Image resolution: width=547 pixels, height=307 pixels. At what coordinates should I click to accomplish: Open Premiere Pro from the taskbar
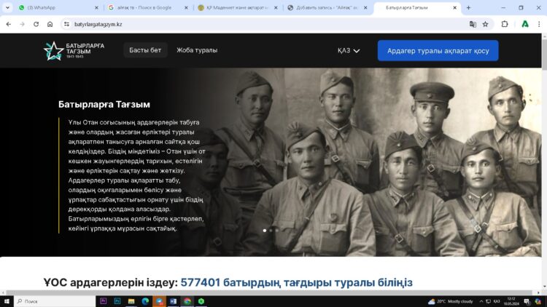click(104, 301)
